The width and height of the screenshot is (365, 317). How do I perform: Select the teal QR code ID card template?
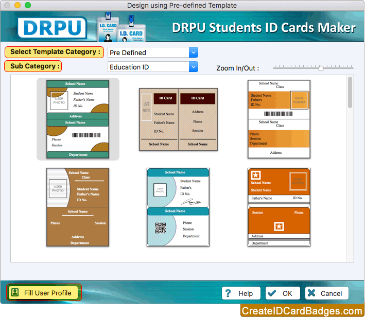[x=178, y=207]
